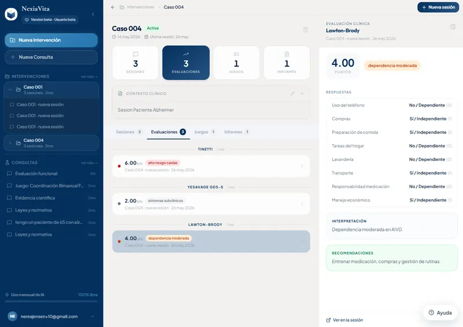Click the Versión beta badge

(x=50, y=20)
